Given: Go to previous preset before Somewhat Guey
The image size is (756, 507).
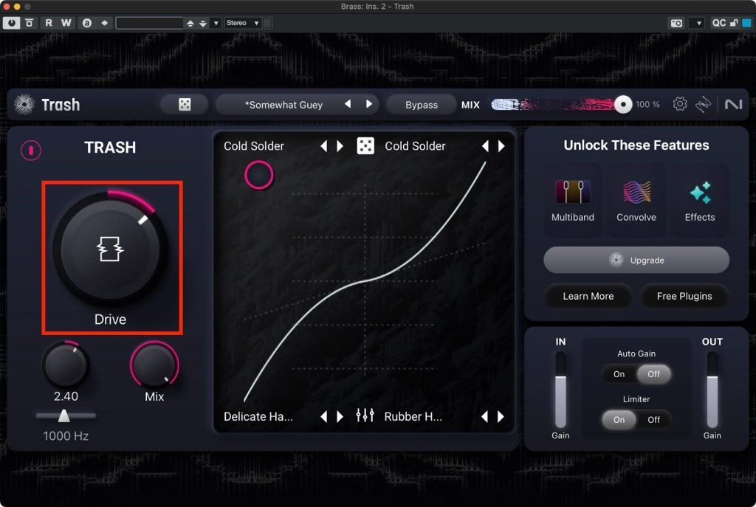Looking at the screenshot, I should 348,104.
